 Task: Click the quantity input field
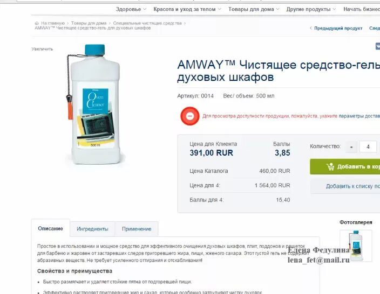(x=368, y=147)
